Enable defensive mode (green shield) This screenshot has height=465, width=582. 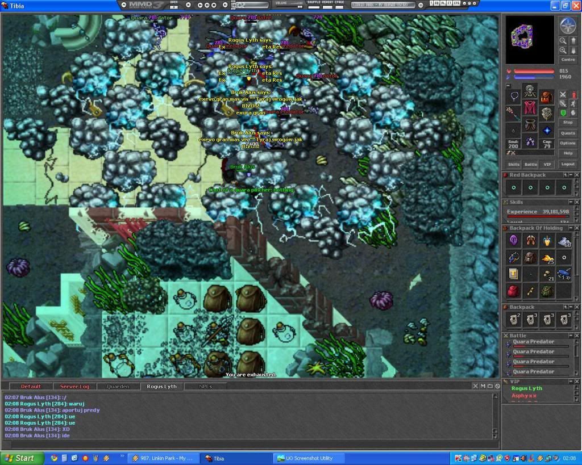pos(563,113)
